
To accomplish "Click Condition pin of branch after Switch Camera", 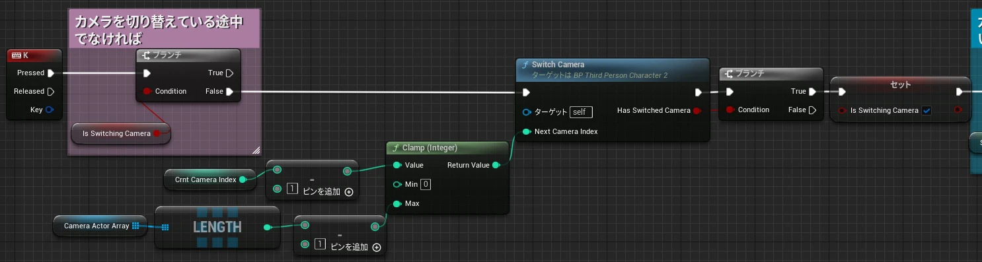I will pos(730,110).
